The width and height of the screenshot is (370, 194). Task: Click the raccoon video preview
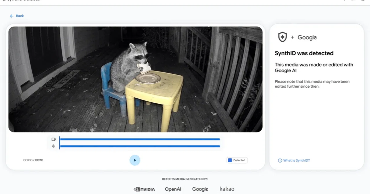coord(135,79)
